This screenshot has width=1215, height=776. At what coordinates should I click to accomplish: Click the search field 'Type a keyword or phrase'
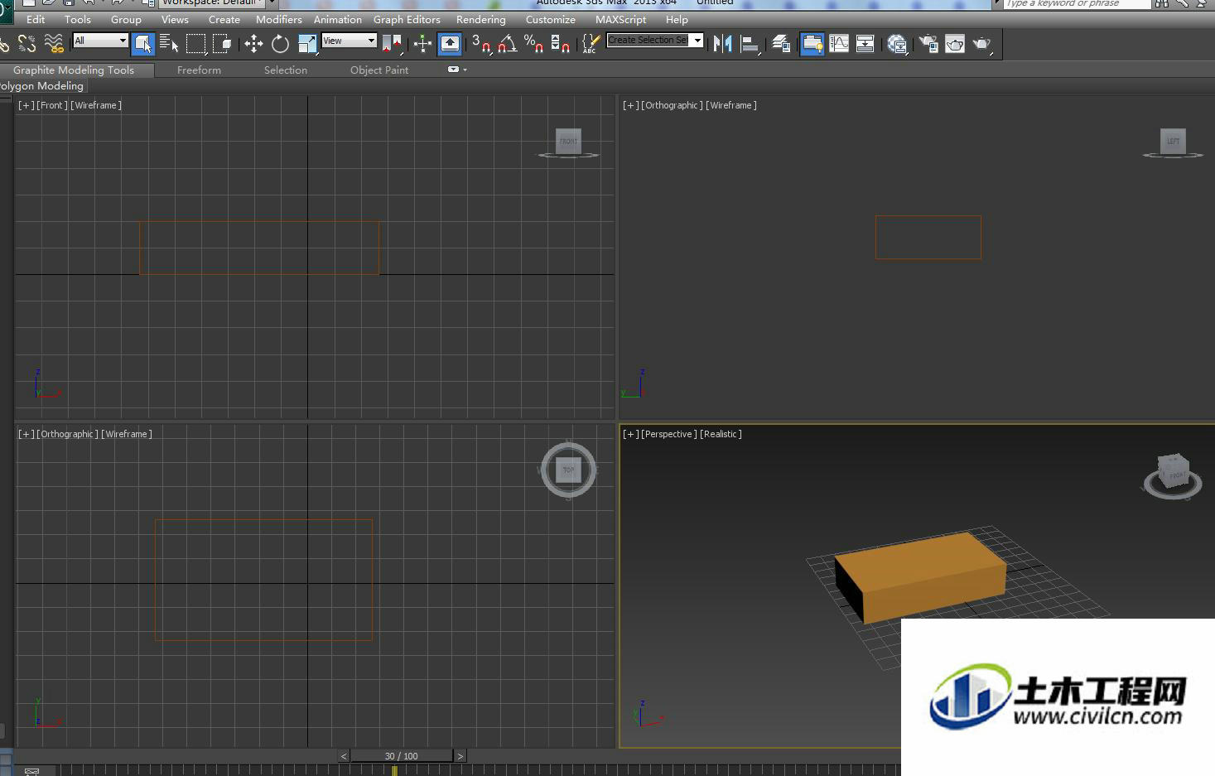(x=1078, y=3)
